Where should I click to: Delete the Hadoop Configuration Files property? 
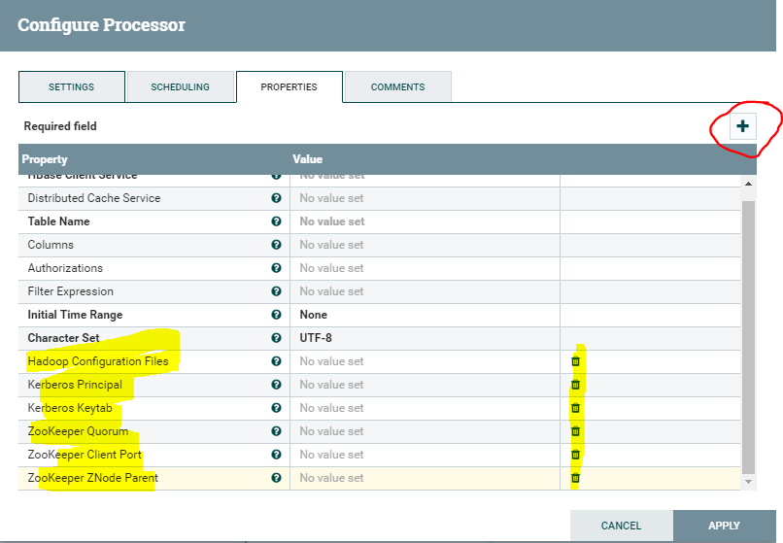[x=576, y=361]
